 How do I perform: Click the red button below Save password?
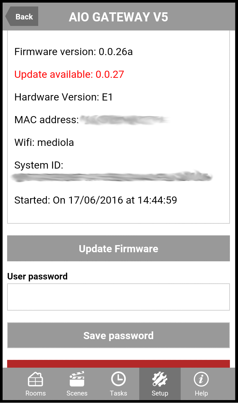pyautogui.click(x=119, y=364)
